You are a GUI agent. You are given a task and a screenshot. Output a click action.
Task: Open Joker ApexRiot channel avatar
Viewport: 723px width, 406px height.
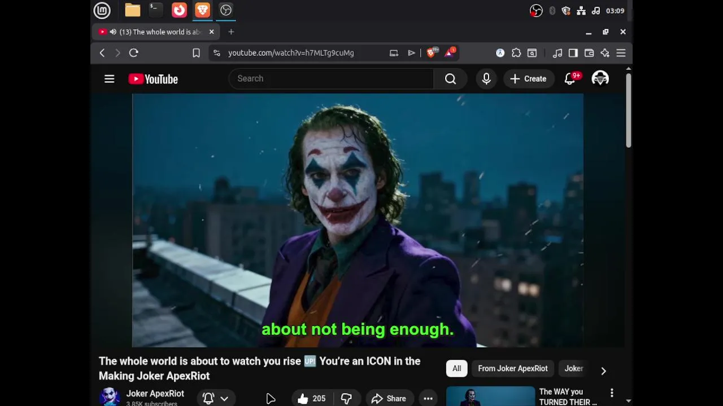click(x=110, y=397)
